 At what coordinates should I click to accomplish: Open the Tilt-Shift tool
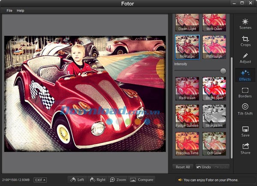[245, 109]
